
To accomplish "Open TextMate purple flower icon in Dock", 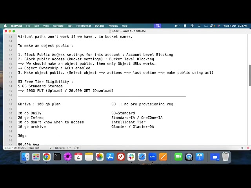I will [68, 157].
